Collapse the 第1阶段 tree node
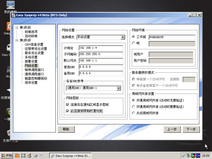Image resolution: width=212 pixels, height=159 pixels. click(17, 28)
